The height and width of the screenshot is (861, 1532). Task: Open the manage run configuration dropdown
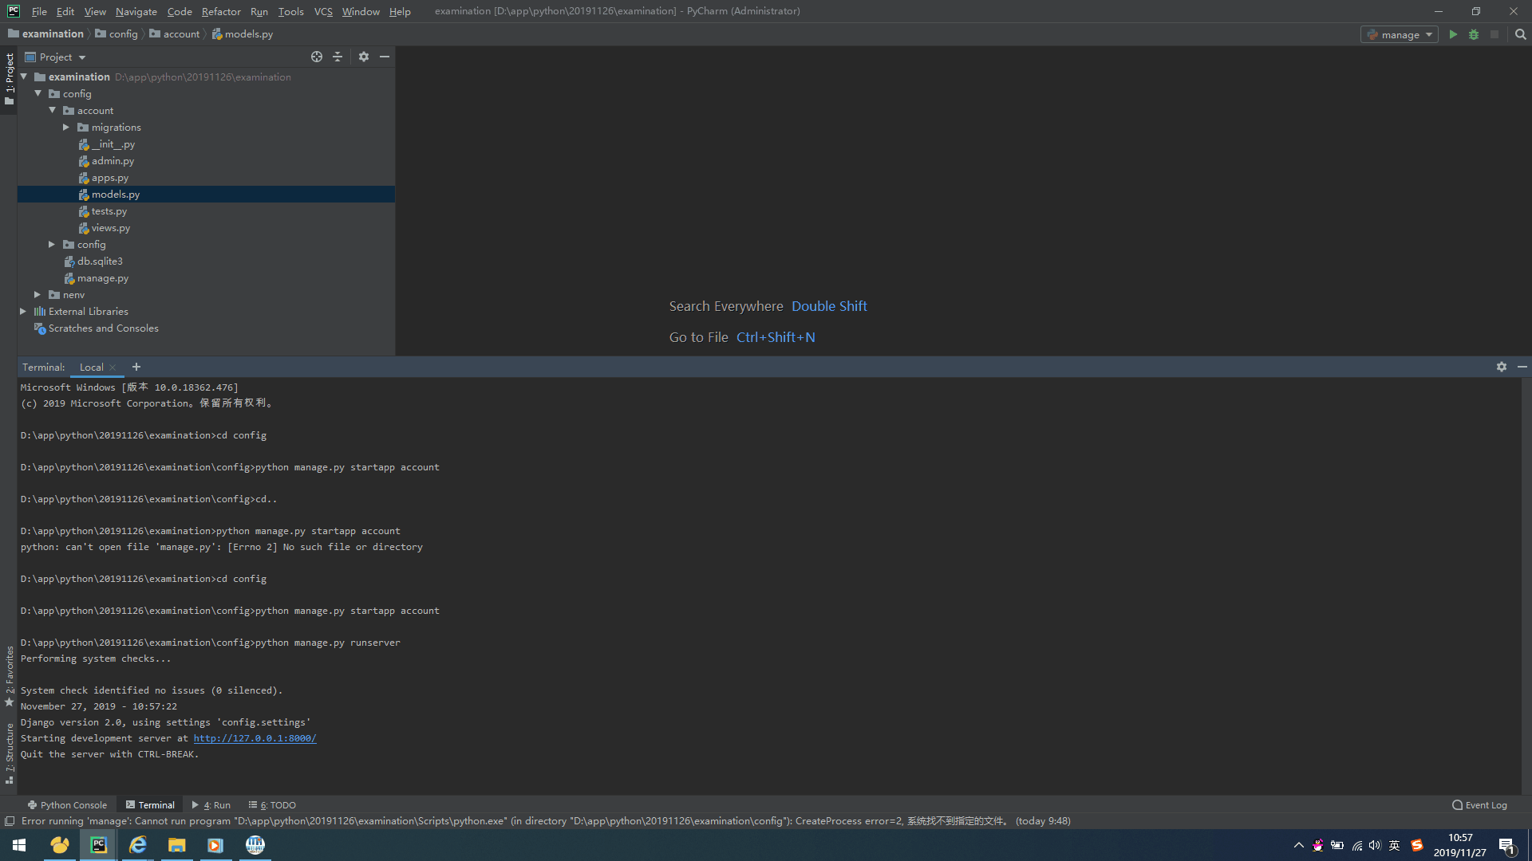[1400, 34]
